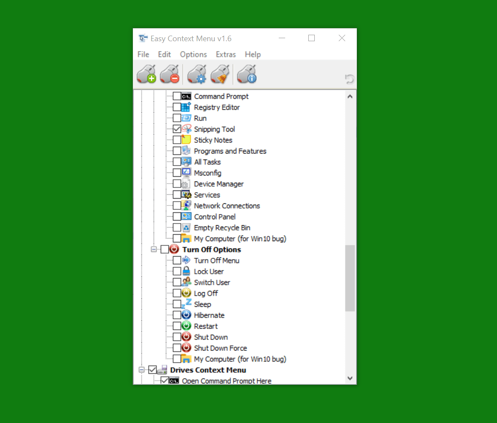Click the mouse-broom Context Menu Cleaner icon
The image size is (497, 423).
tap(220, 74)
